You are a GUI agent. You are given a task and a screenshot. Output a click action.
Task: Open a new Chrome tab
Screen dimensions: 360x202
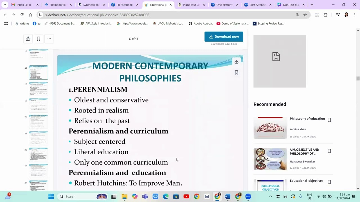click(x=312, y=5)
